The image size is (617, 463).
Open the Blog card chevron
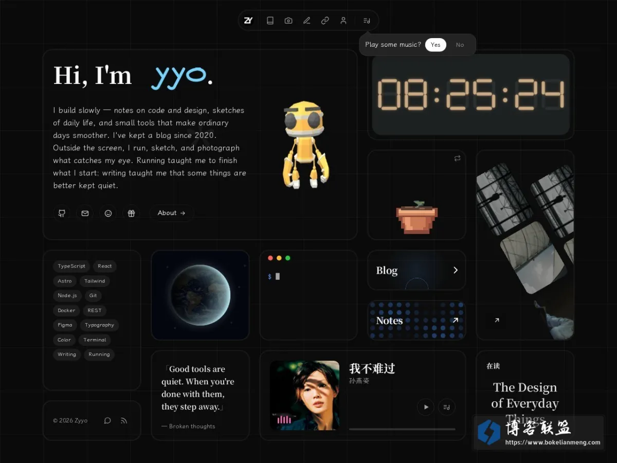(456, 270)
